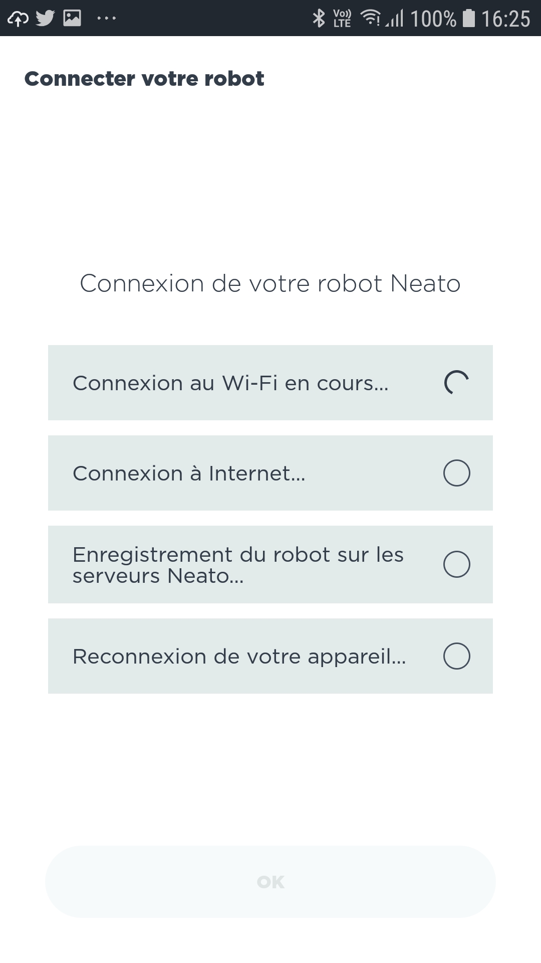541x963 pixels.
Task: Tap the three-dot more notifications icon
Action: pos(106,19)
